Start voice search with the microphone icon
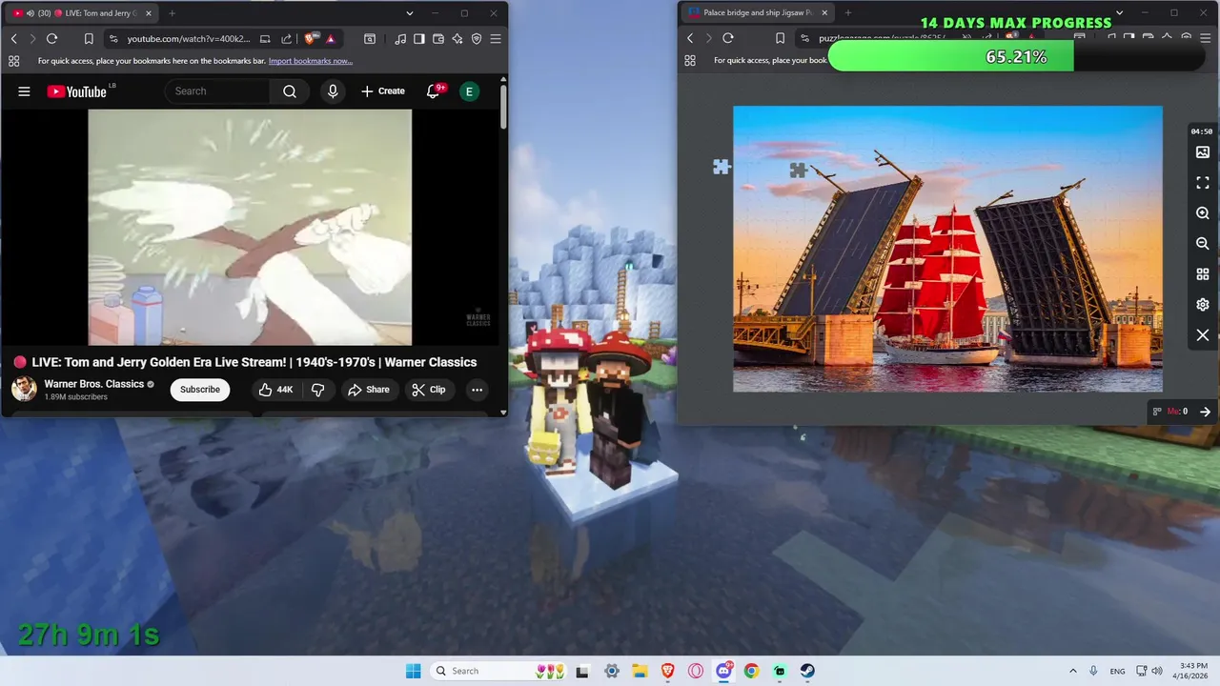 (x=333, y=91)
